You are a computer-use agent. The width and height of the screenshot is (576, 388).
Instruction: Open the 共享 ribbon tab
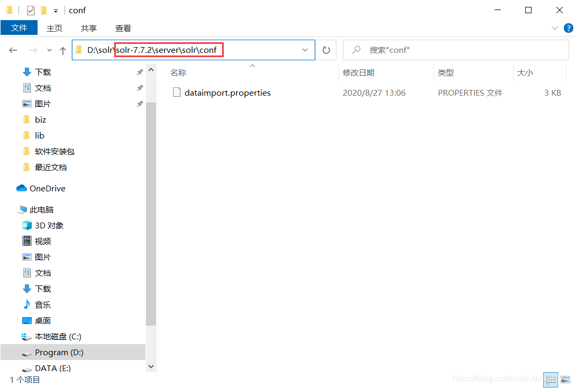pos(88,28)
